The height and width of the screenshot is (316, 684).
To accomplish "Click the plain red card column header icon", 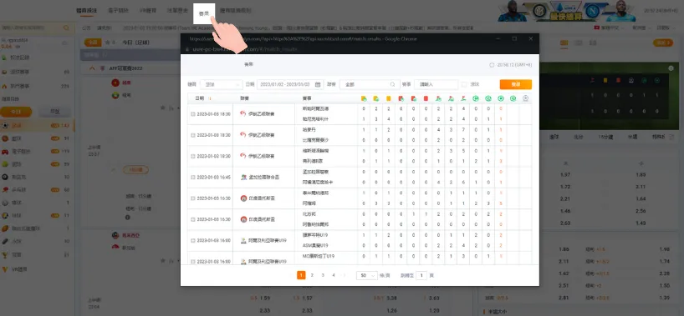I will click(426, 99).
